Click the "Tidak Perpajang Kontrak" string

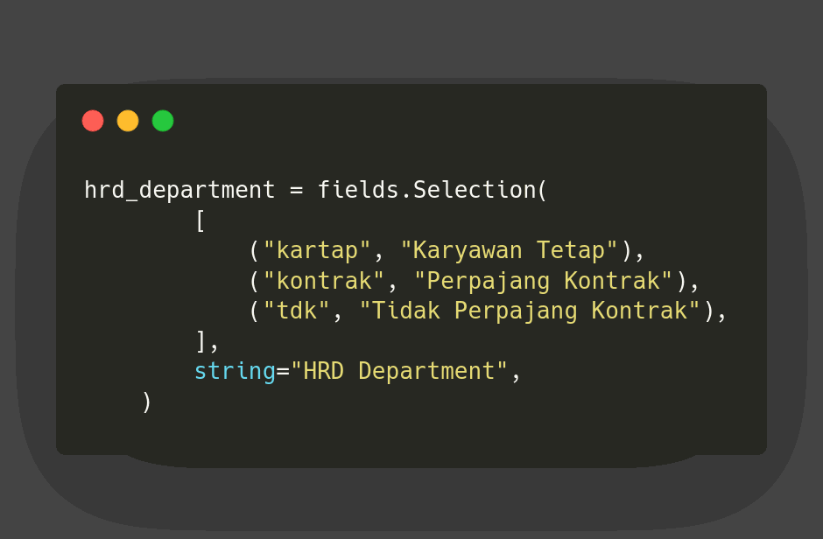click(530, 311)
